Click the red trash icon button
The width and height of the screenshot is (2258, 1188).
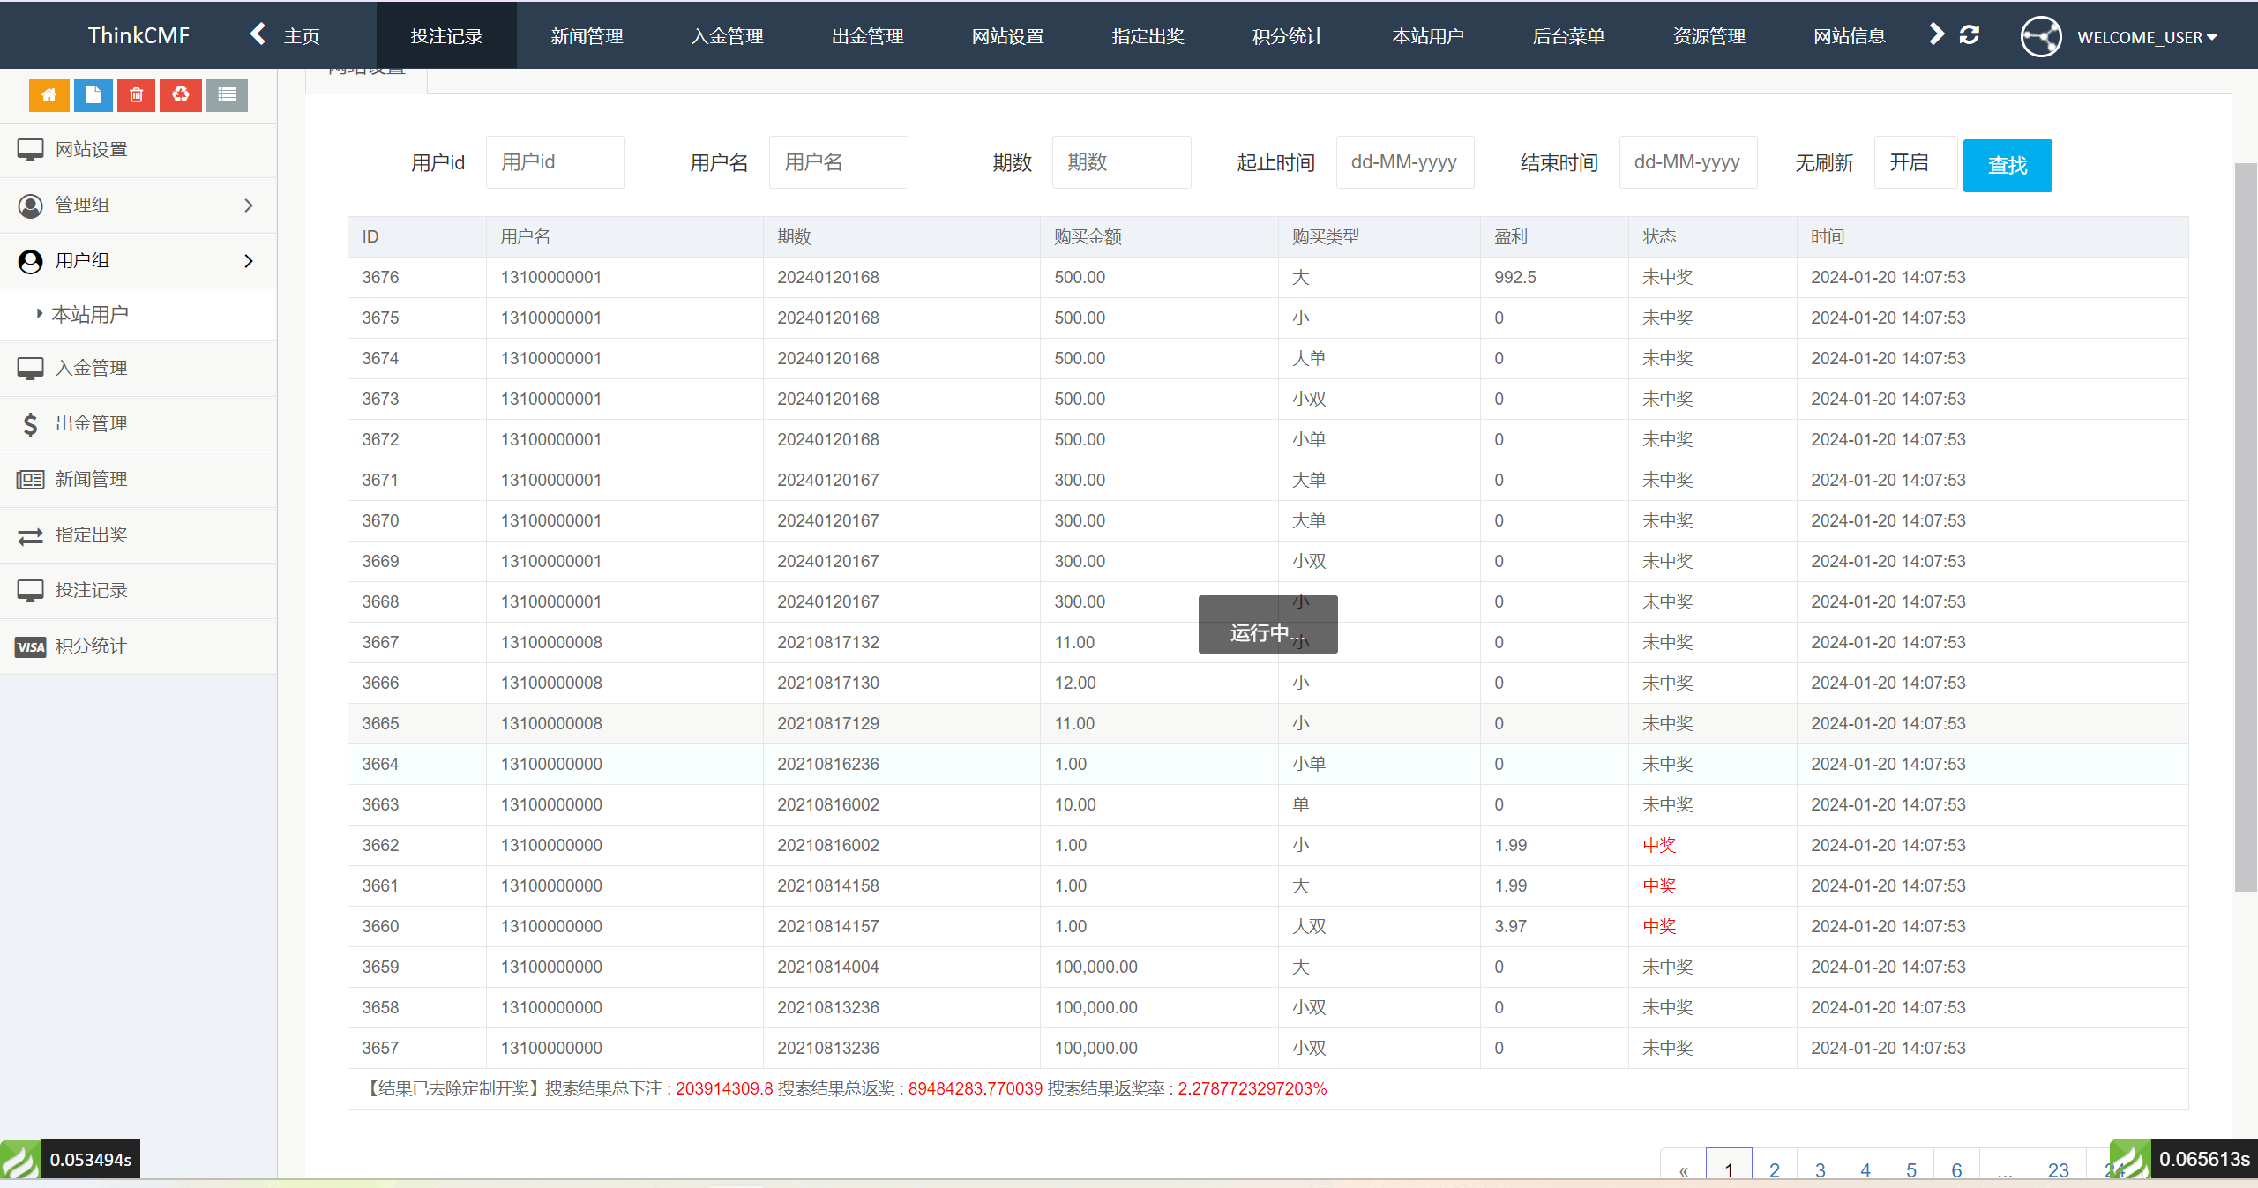[136, 95]
